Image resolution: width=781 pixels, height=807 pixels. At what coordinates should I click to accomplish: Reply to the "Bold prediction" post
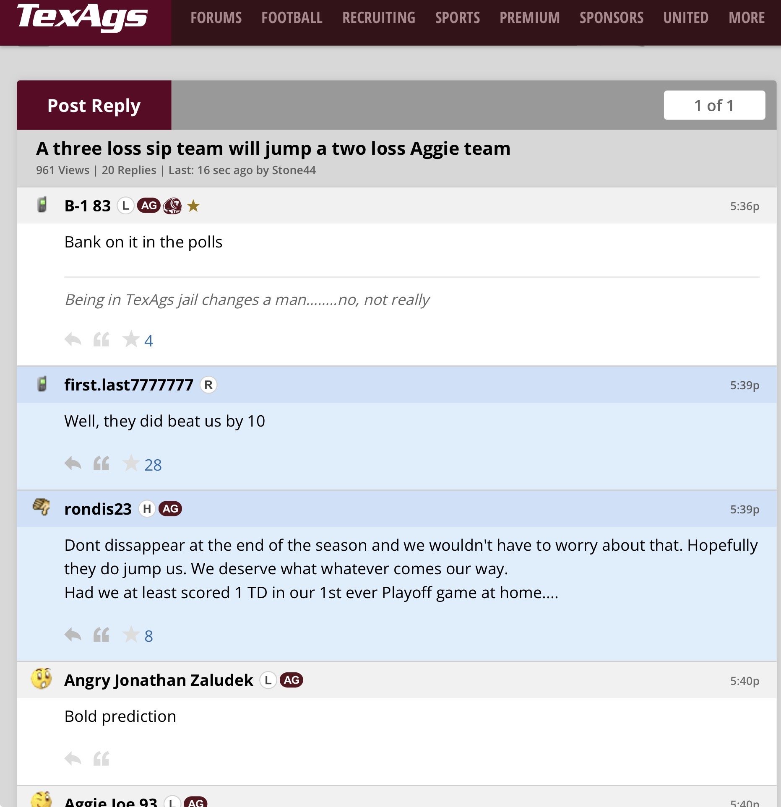pyautogui.click(x=73, y=758)
